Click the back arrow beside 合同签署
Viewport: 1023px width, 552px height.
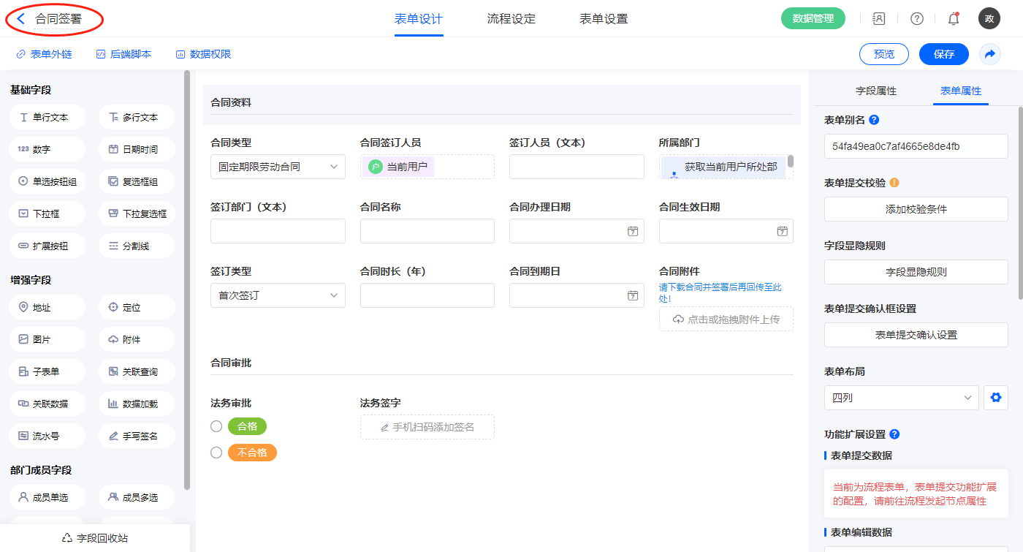tap(21, 19)
